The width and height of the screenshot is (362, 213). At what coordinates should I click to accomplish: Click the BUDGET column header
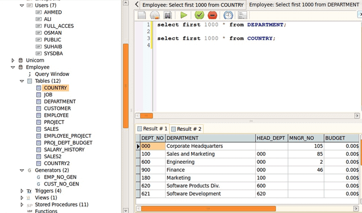coord(342,138)
